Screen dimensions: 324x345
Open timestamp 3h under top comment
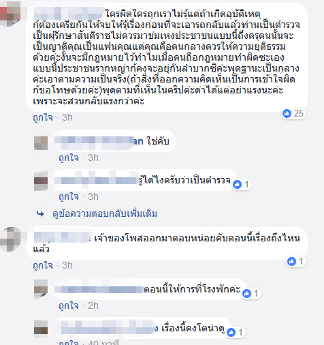67,118
